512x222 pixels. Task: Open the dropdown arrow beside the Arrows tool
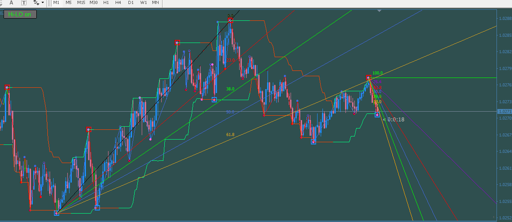click(43, 3)
